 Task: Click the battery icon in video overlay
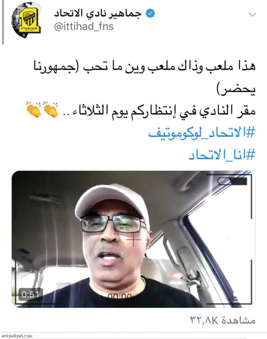pyautogui.click(x=232, y=181)
